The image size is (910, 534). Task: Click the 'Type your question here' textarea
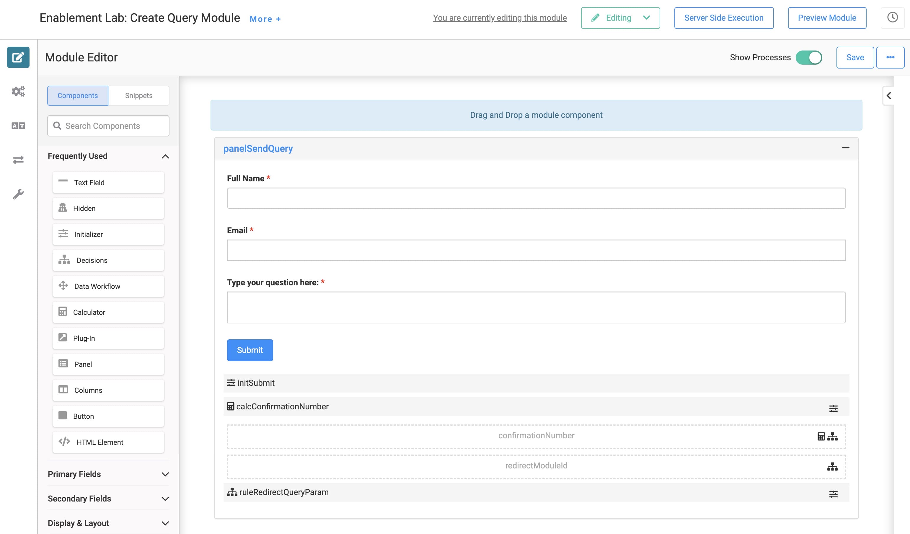(x=536, y=307)
